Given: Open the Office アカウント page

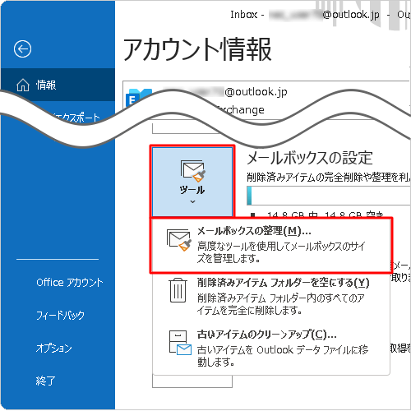Looking at the screenshot, I should pyautogui.click(x=70, y=282).
